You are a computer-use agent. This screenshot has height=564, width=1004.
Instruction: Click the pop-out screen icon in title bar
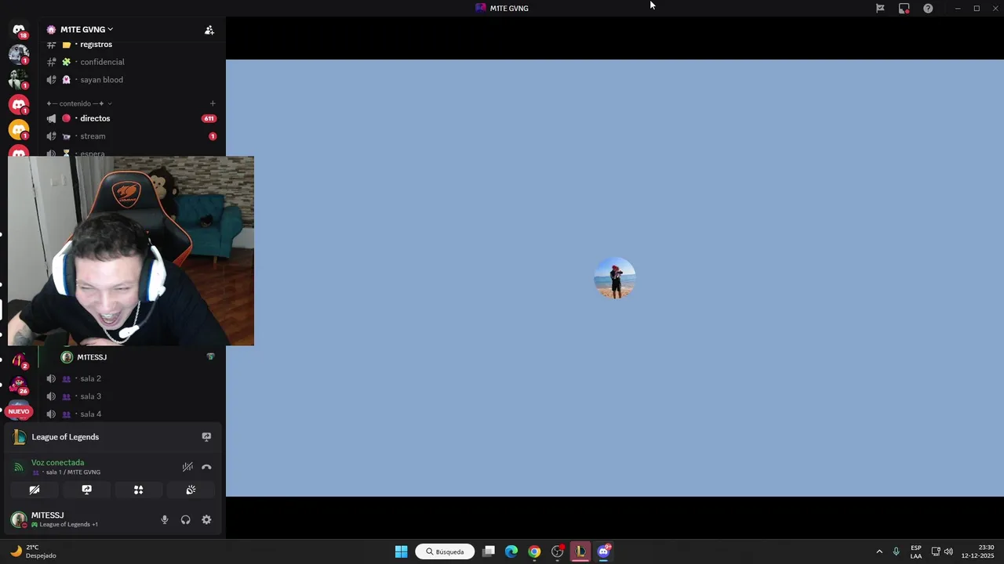[904, 8]
